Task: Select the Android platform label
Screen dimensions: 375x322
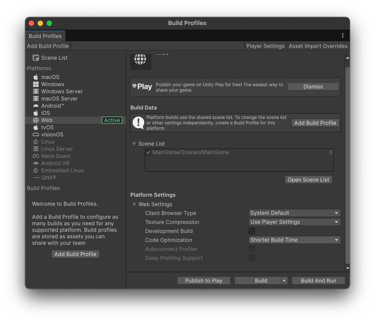Action: [53, 106]
